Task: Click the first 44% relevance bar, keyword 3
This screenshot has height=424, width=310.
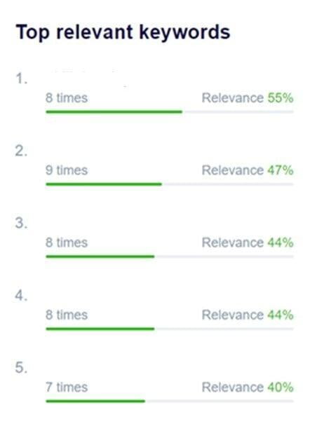Action: [170, 257]
